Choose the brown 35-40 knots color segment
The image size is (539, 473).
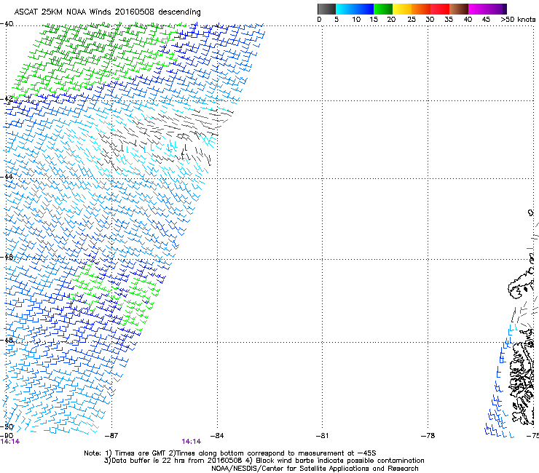[459, 9]
